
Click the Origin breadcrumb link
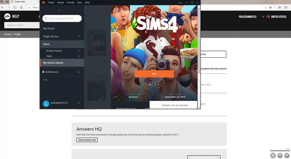point(17,34)
